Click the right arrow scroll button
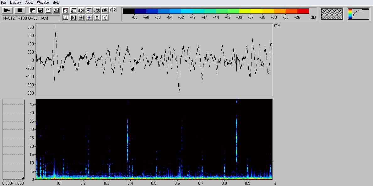 click(x=115, y=10)
